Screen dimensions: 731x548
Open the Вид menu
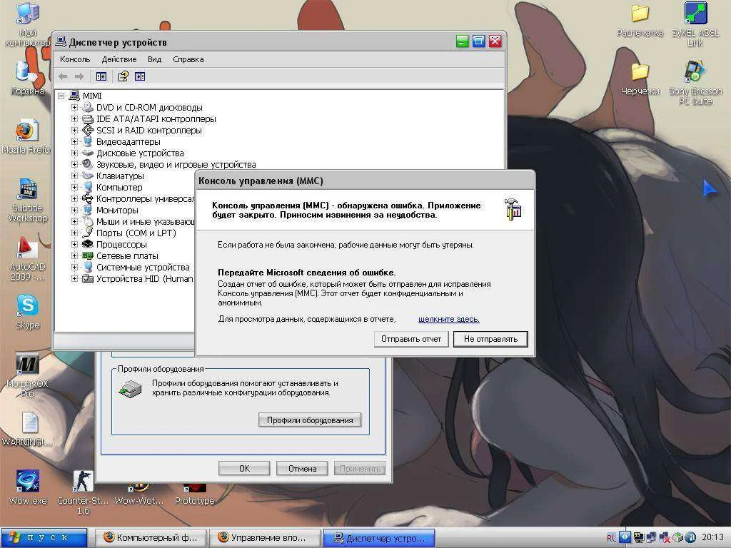pyautogui.click(x=154, y=59)
